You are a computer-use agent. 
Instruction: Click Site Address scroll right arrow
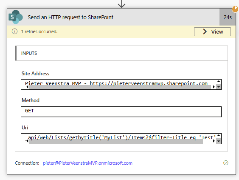[x=214, y=87]
